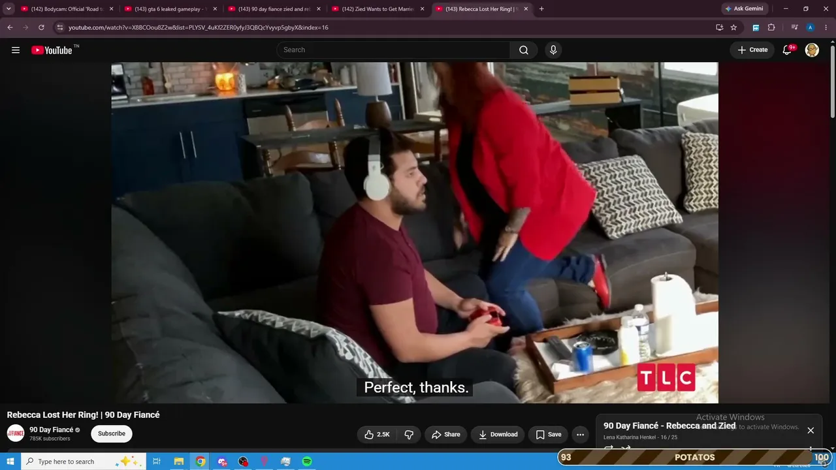Image resolution: width=836 pixels, height=470 pixels.
Task: Open the YouTube account avatar menu
Action: (812, 50)
